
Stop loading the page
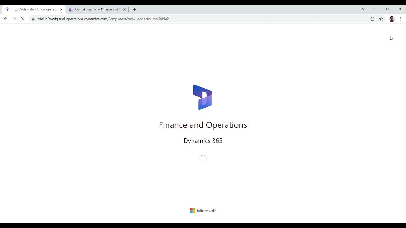23,19
